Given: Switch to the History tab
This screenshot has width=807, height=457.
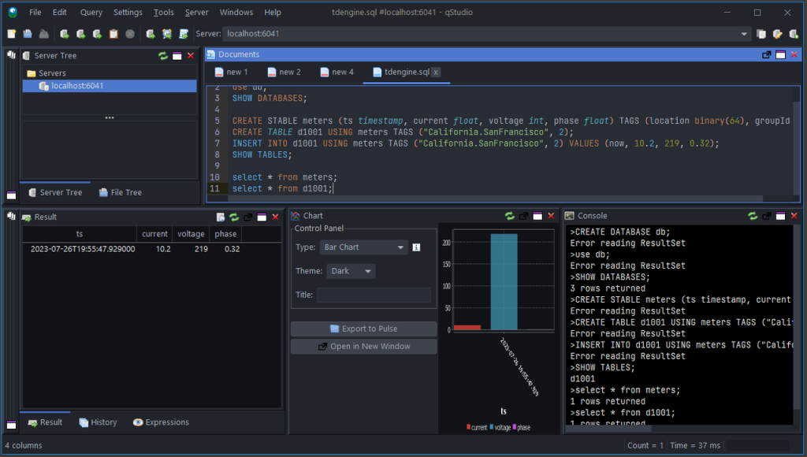Looking at the screenshot, I should click(98, 422).
